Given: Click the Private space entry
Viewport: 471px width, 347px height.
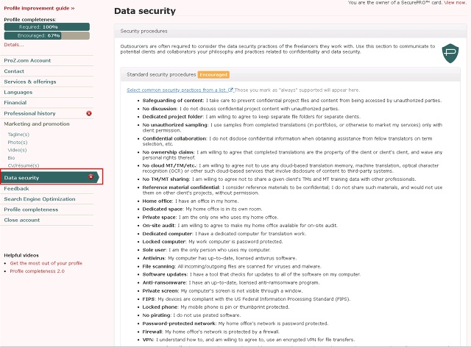Looking at the screenshot, I should (x=210, y=218).
